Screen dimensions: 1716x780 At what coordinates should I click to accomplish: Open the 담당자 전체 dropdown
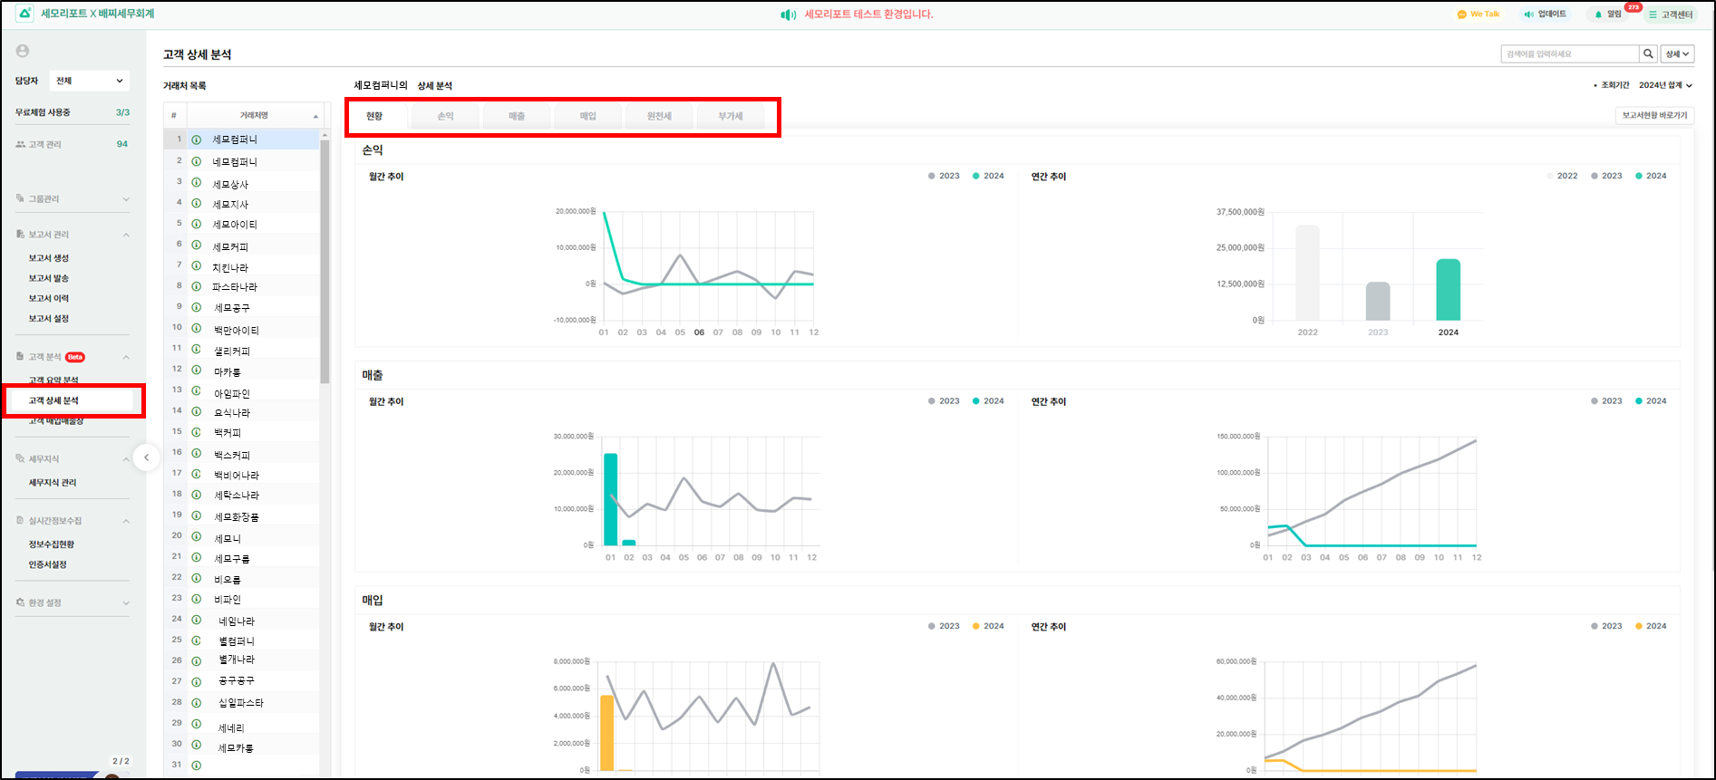(89, 81)
